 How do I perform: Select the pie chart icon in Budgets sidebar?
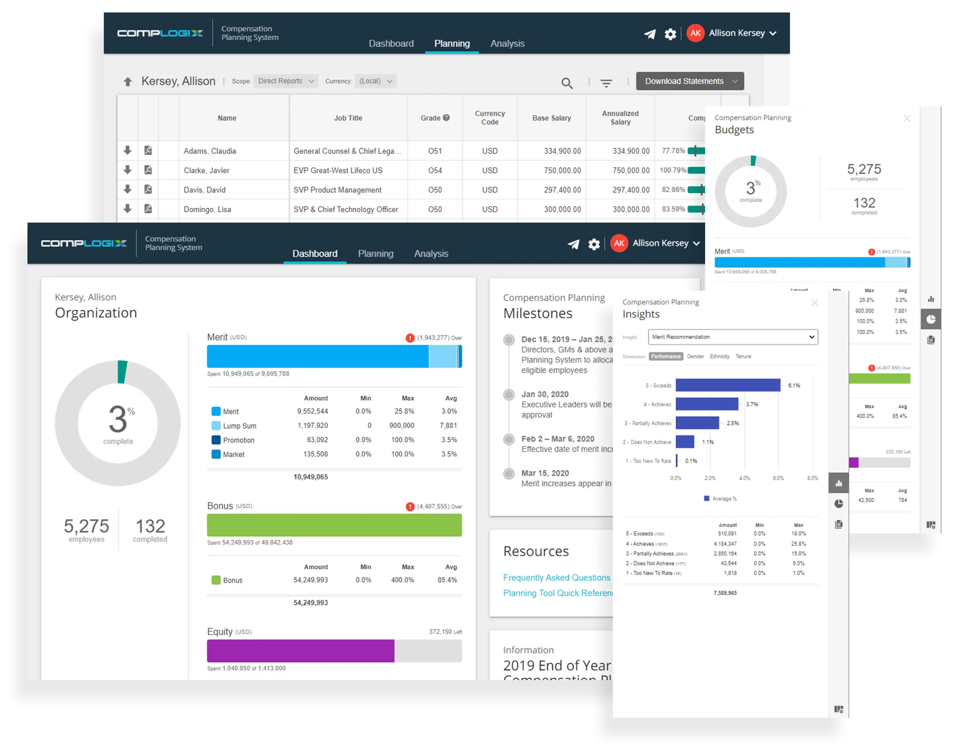click(x=931, y=319)
